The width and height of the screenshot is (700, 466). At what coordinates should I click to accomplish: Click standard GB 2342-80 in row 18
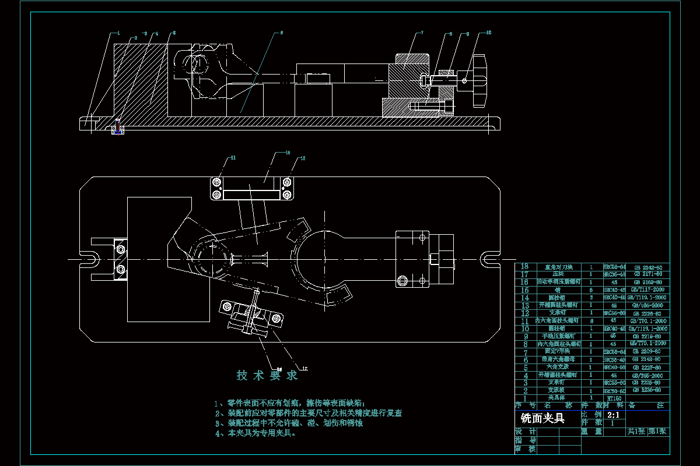point(648,267)
